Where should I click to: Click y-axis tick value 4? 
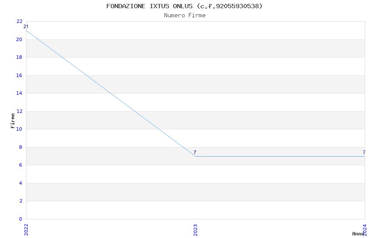(21, 183)
